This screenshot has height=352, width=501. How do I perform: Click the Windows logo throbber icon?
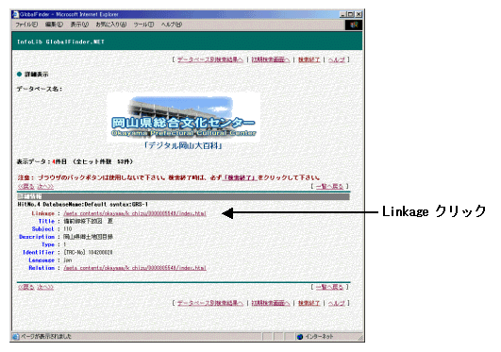tap(354, 25)
